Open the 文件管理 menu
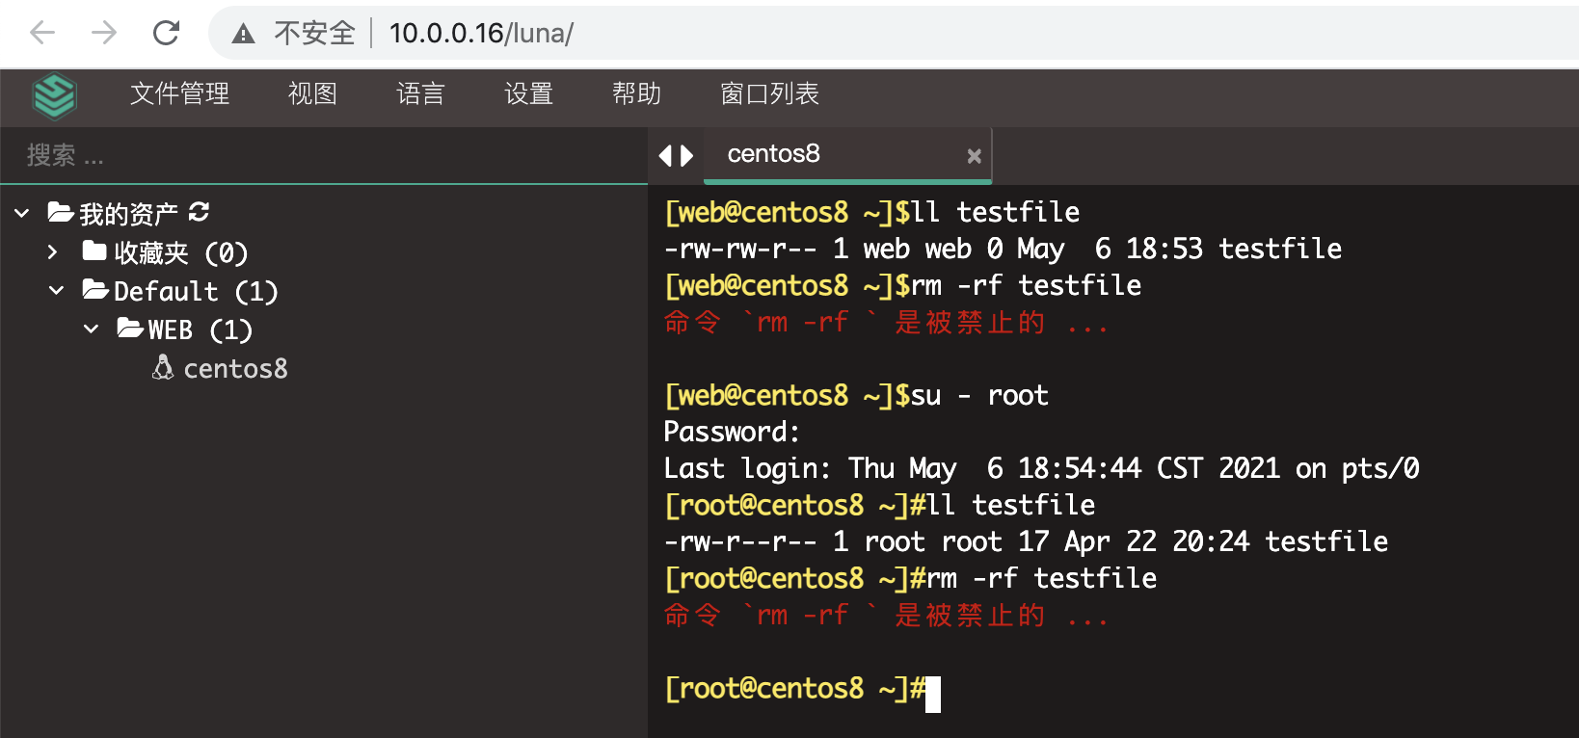 pyautogui.click(x=180, y=93)
